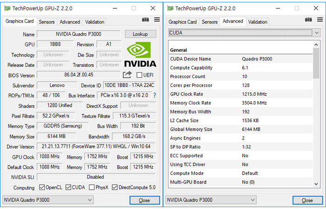Toggle the CUDA computing checkbox
This screenshot has width=326, height=209.
[x=68, y=188]
